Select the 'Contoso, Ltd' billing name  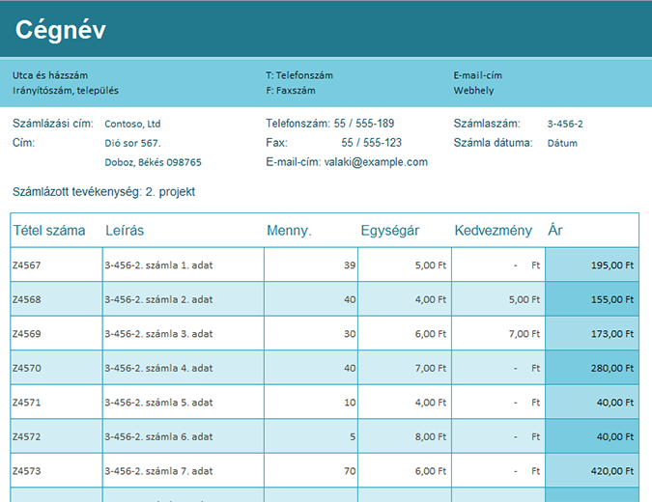(132, 124)
